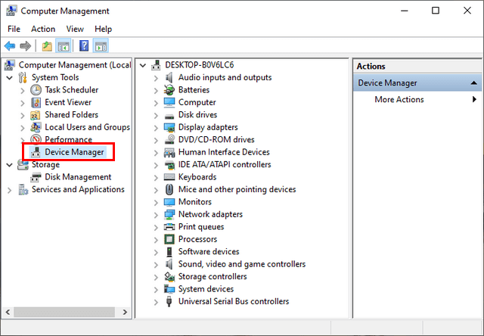Viewport: 484px width, 336px height.
Task: Click the horizontal scrollbar thumb in tree pane
Action: 64,312
